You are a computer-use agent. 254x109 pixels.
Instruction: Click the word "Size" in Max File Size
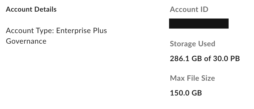[x=208, y=78]
